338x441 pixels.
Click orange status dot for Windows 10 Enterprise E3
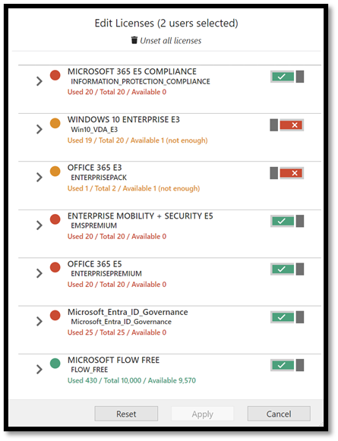coord(55,123)
